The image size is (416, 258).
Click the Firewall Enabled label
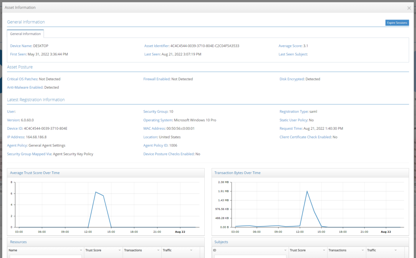coord(156,79)
